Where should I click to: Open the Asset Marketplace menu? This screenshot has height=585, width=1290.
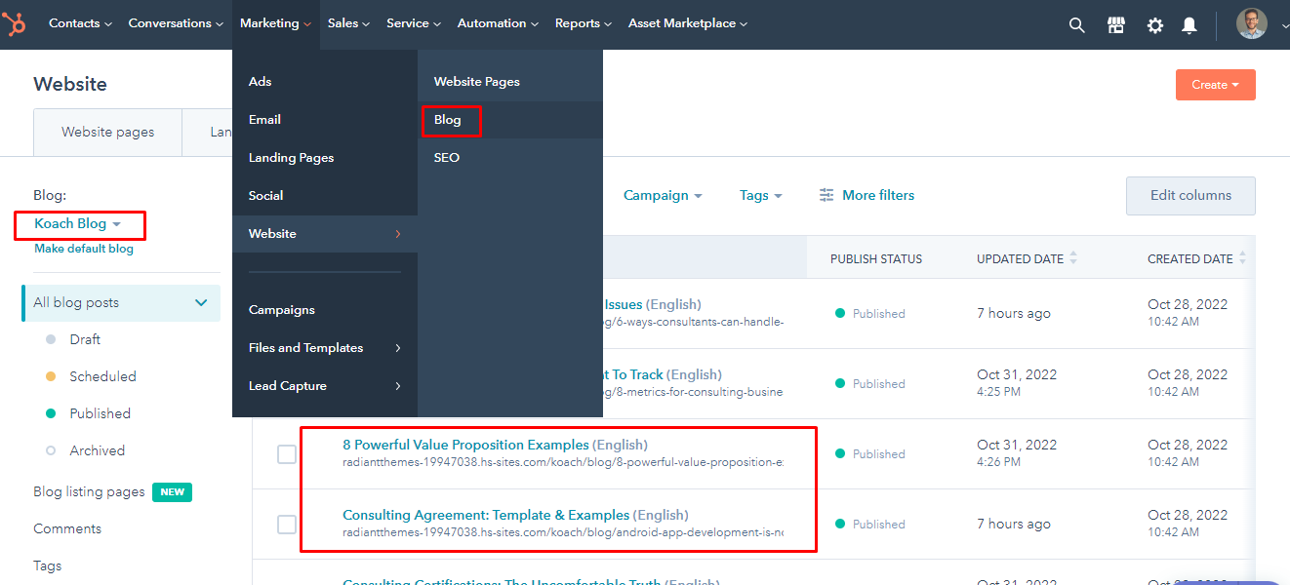688,23
